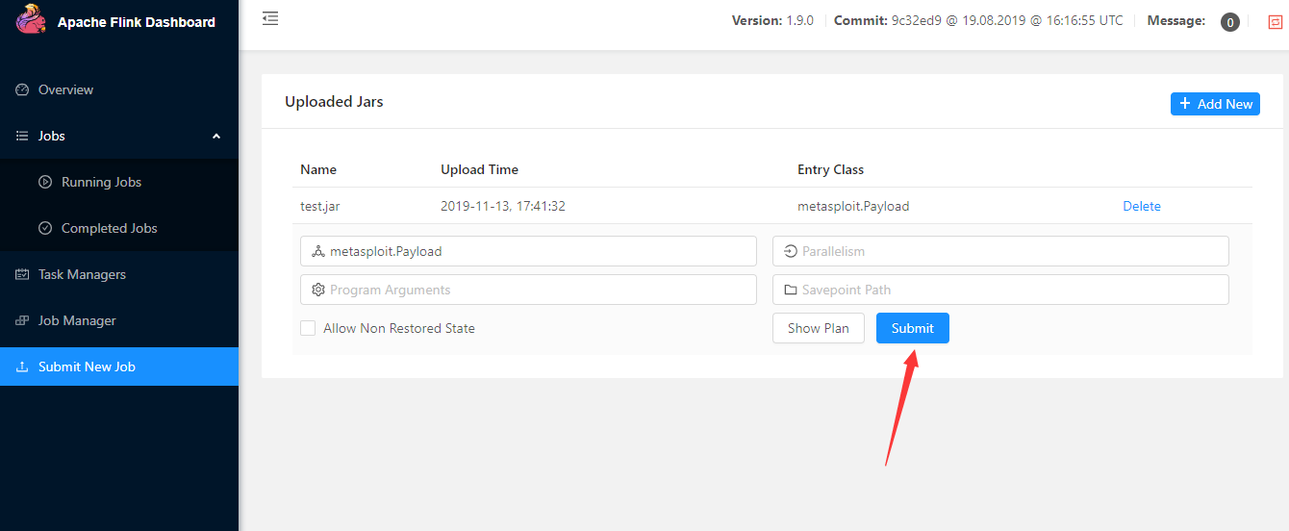
Task: Collapse the Jobs submenu arrow
Action: pyautogui.click(x=216, y=136)
